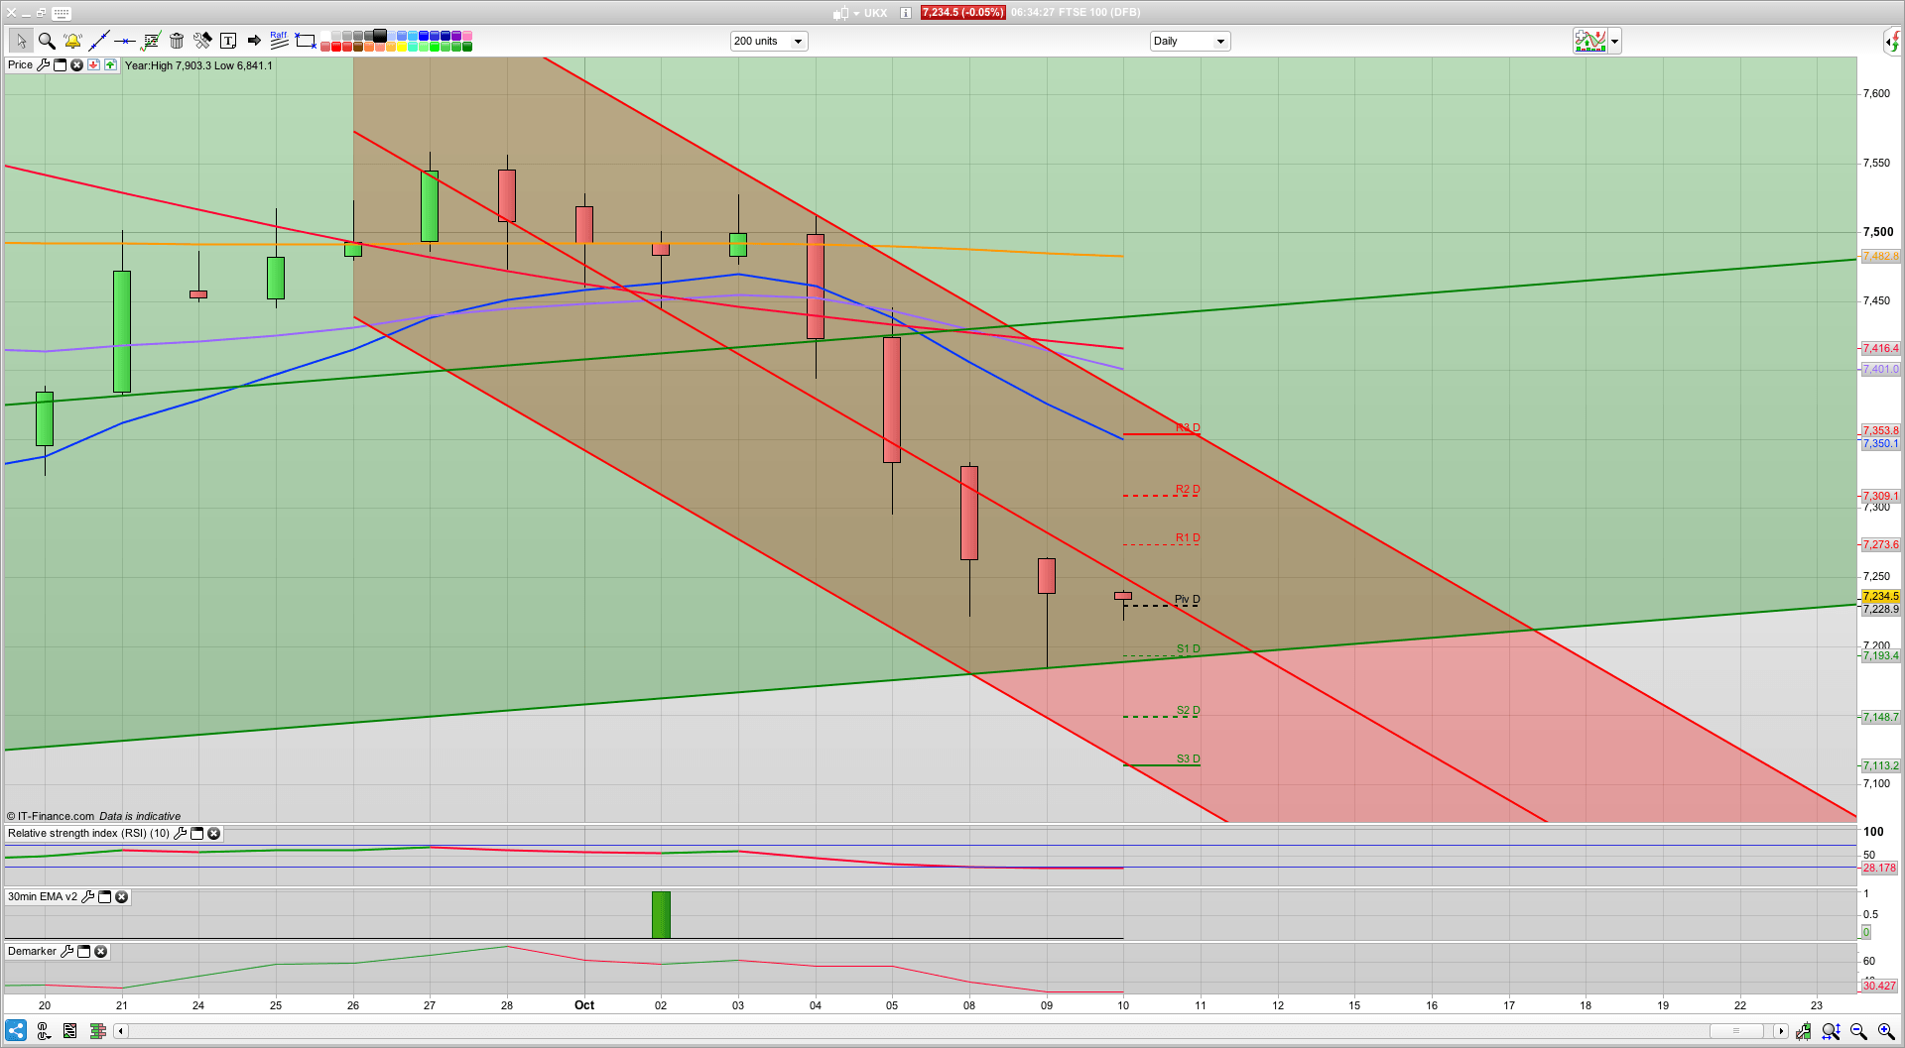Select the magnifying glass zoom tool
The image size is (1905, 1048).
click(x=47, y=41)
